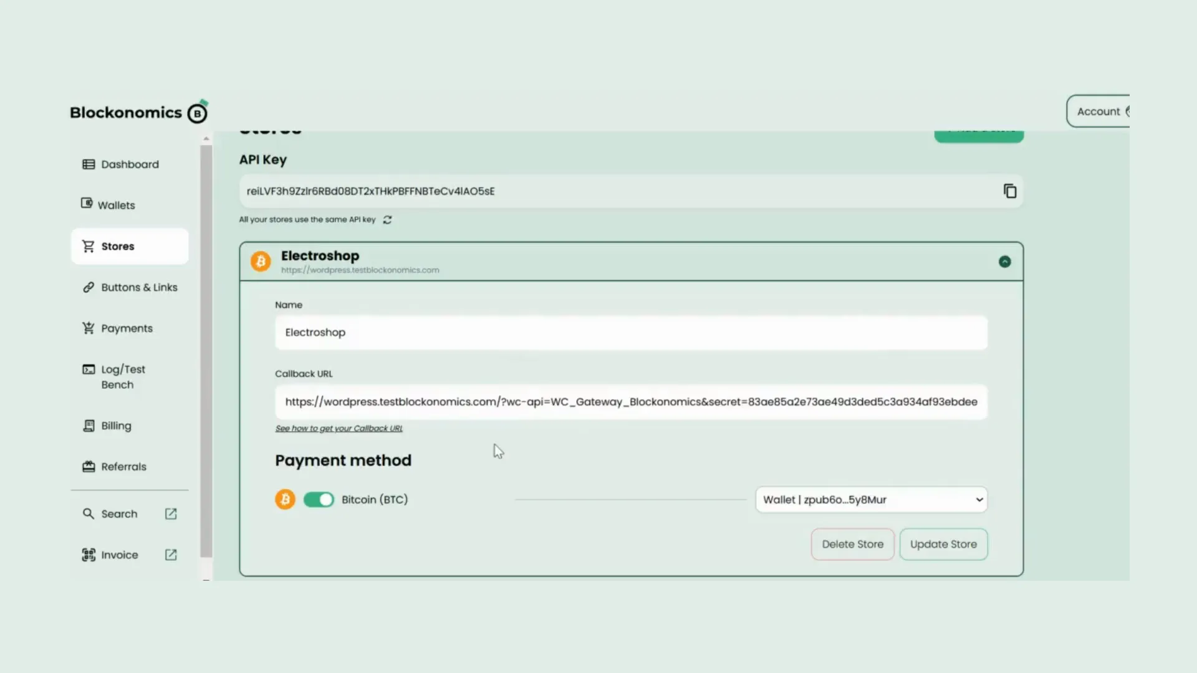Click the wordpress.testblockonomics.com store URL text
1197x673 pixels.
pos(360,270)
